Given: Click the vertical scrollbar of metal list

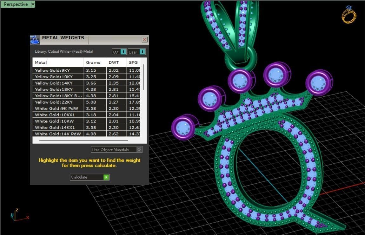Looking at the screenshot, I should 144,77.
